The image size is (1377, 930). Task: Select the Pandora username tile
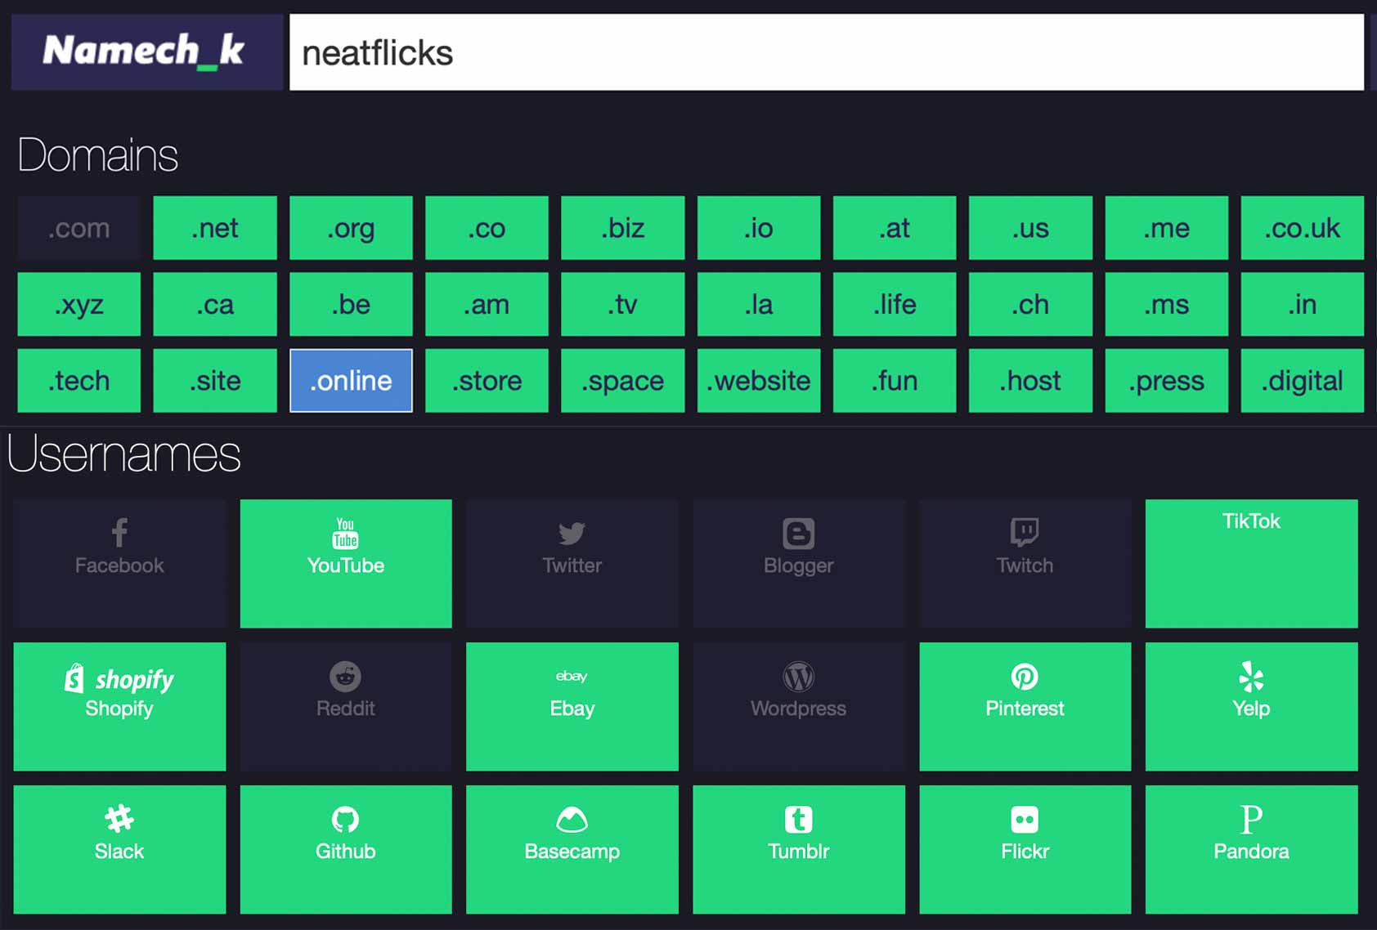point(1252,850)
